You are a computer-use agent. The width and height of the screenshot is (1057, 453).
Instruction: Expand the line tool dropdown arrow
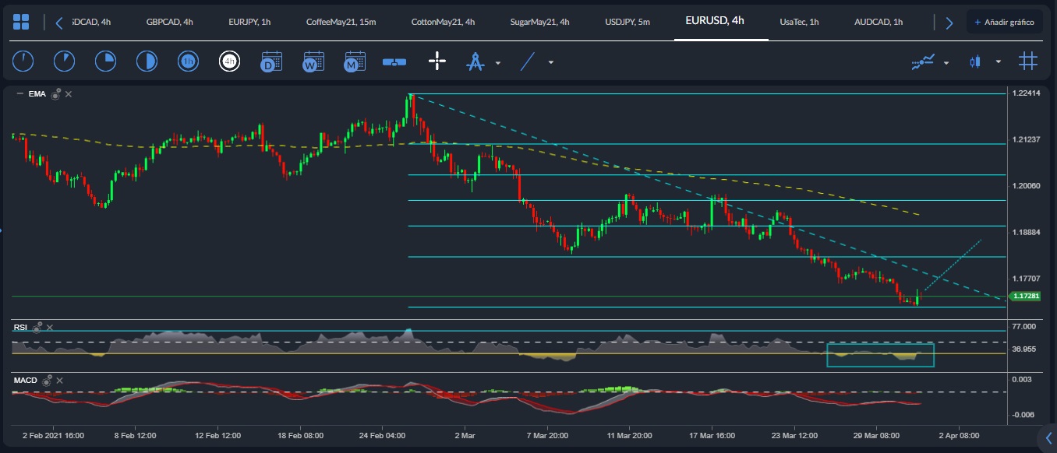551,62
